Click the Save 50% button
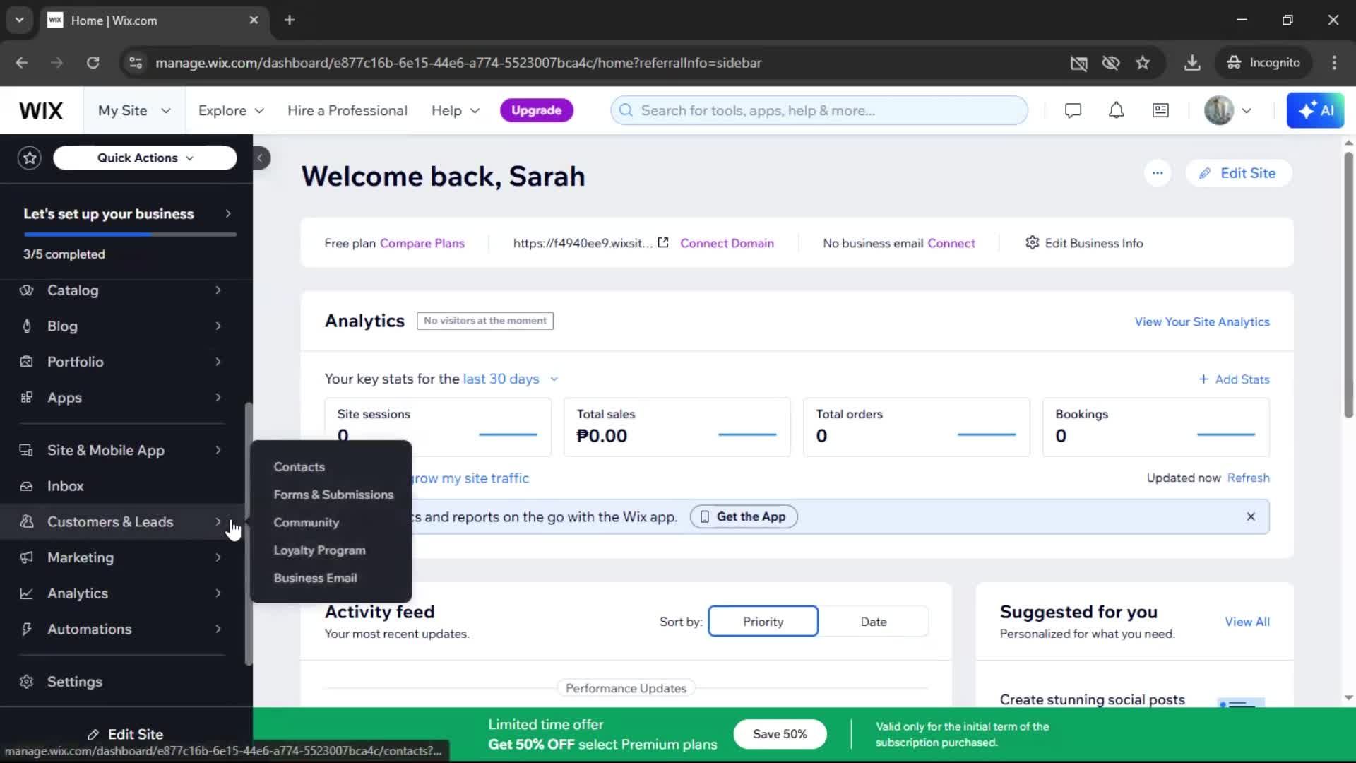 tap(780, 734)
